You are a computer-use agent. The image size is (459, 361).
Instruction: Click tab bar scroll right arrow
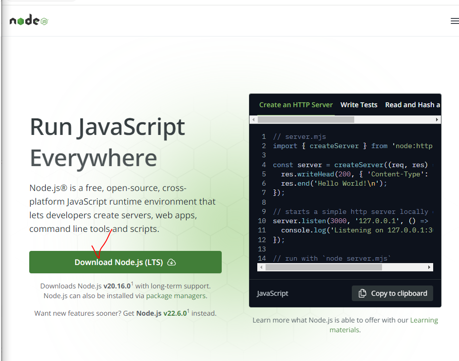[437, 119]
